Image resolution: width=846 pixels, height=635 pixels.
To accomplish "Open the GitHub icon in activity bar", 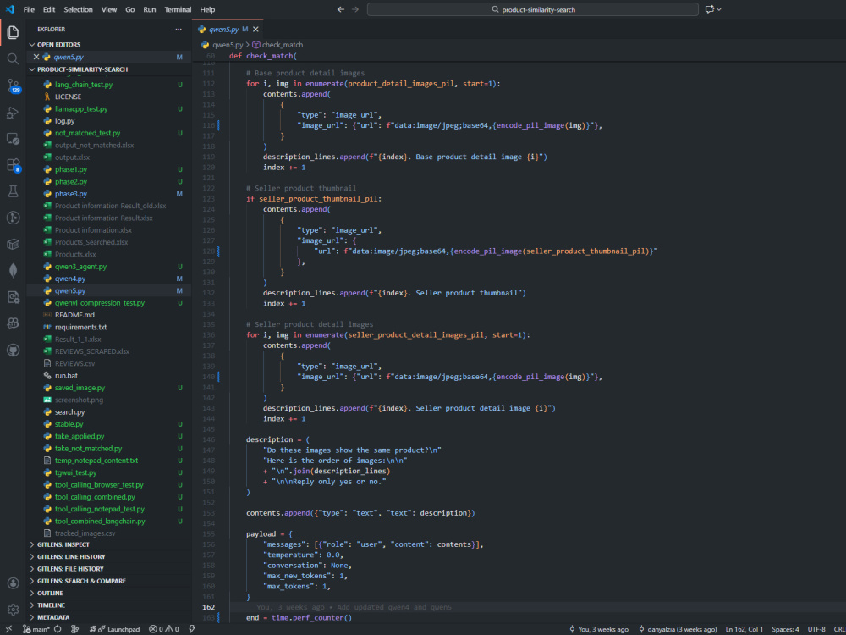I will tap(13, 350).
